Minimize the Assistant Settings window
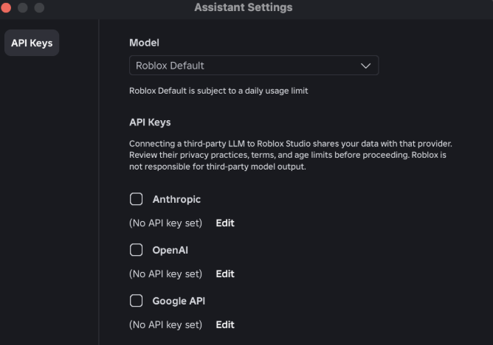493x345 pixels. 23,7
